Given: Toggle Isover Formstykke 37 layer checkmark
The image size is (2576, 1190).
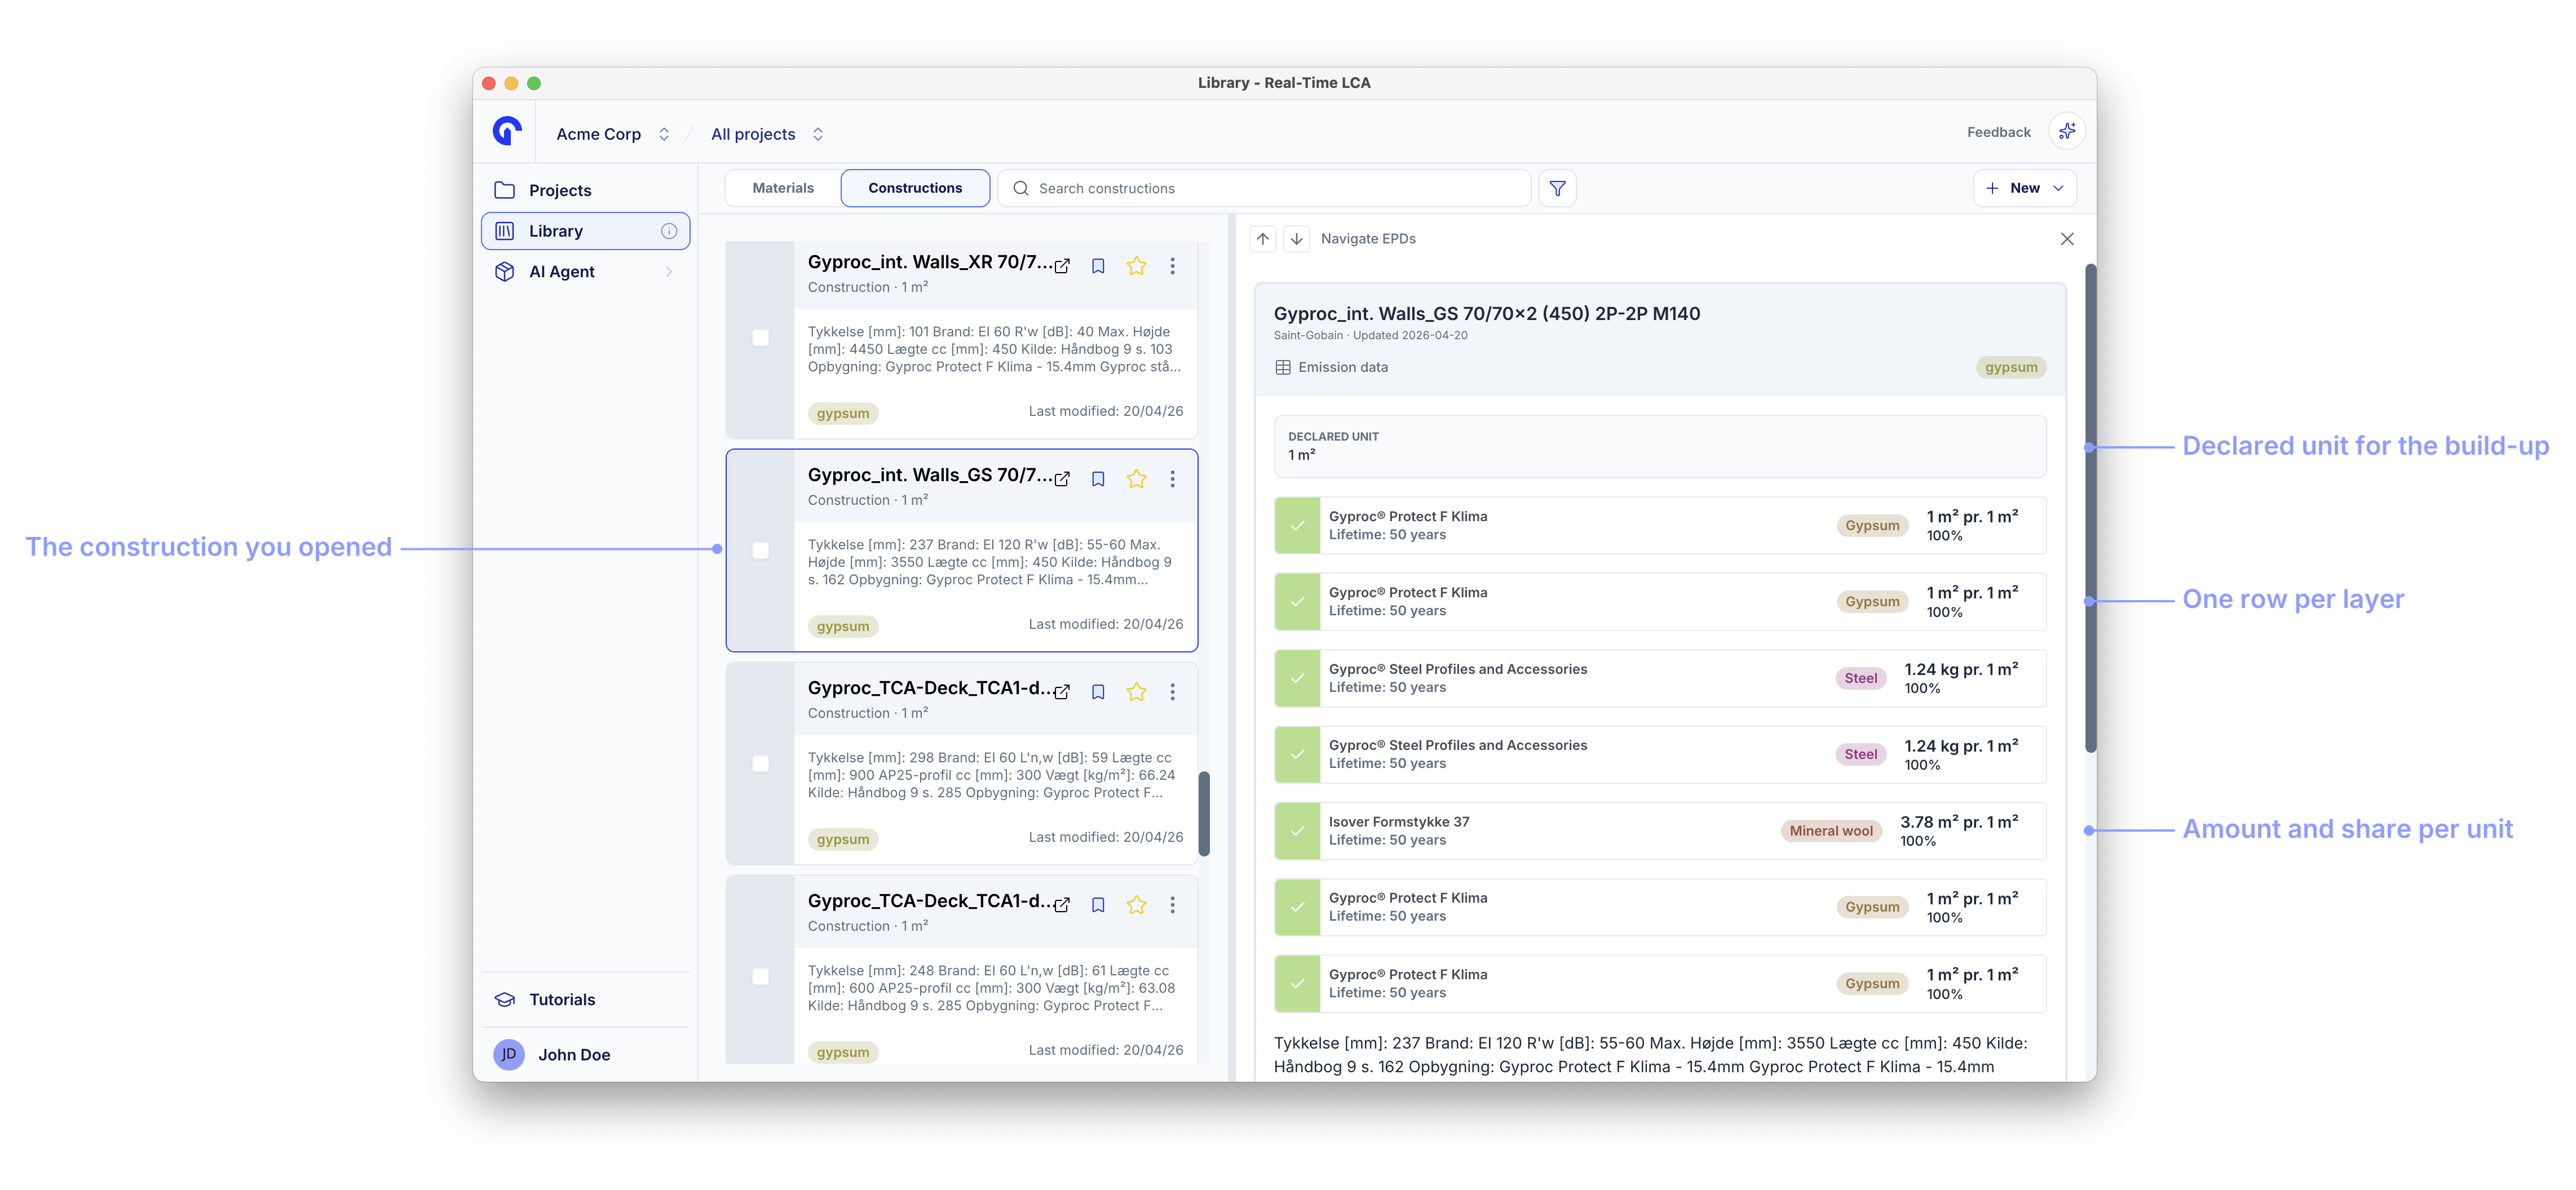Looking at the screenshot, I should click(x=1297, y=831).
